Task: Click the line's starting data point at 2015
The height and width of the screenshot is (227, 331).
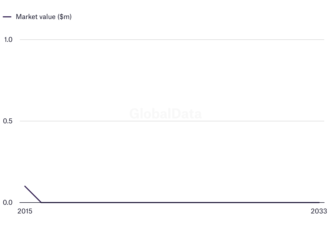Action: [25, 186]
